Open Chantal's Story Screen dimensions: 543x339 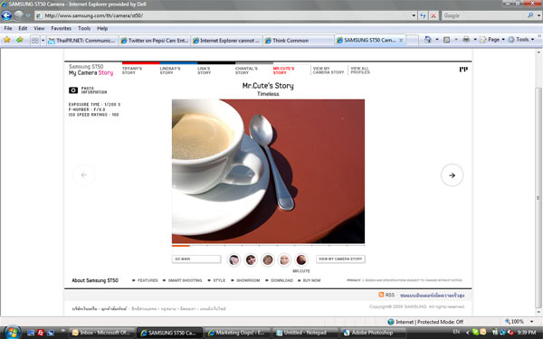pos(246,71)
